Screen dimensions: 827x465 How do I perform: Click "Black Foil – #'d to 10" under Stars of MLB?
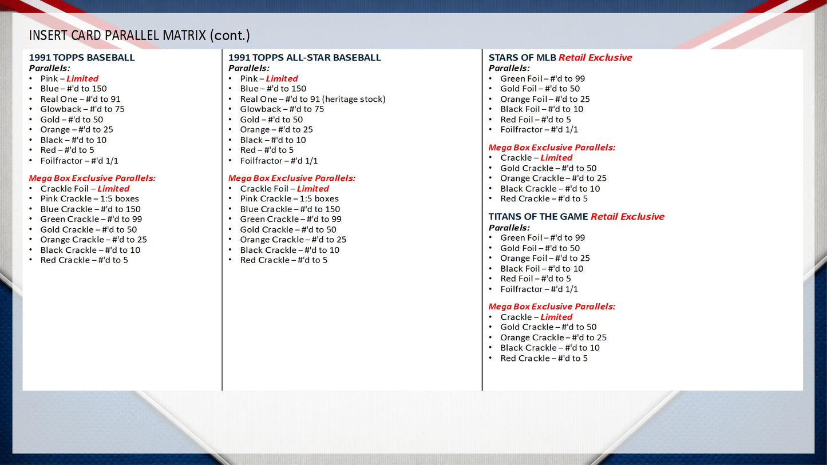(542, 109)
